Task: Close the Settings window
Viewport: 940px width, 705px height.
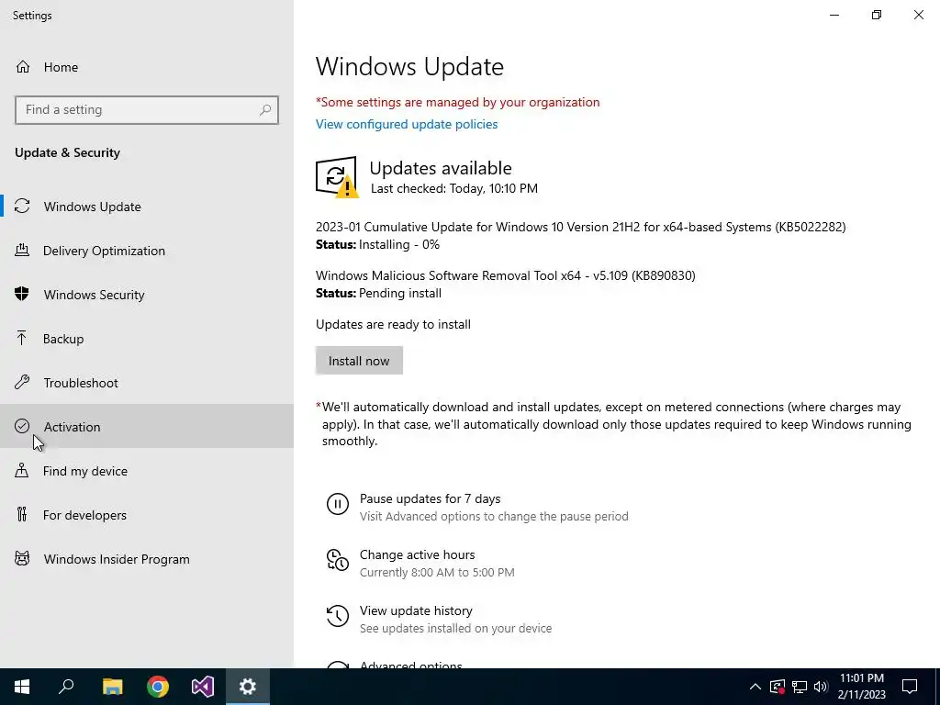Action: [x=918, y=15]
